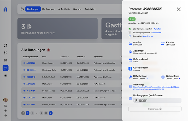This screenshot has height=121, width=188.
Task: Toggle eye icon for booking BG582D12
Action: click(x=24, y=77)
